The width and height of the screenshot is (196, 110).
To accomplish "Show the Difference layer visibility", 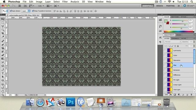I will (165, 75).
